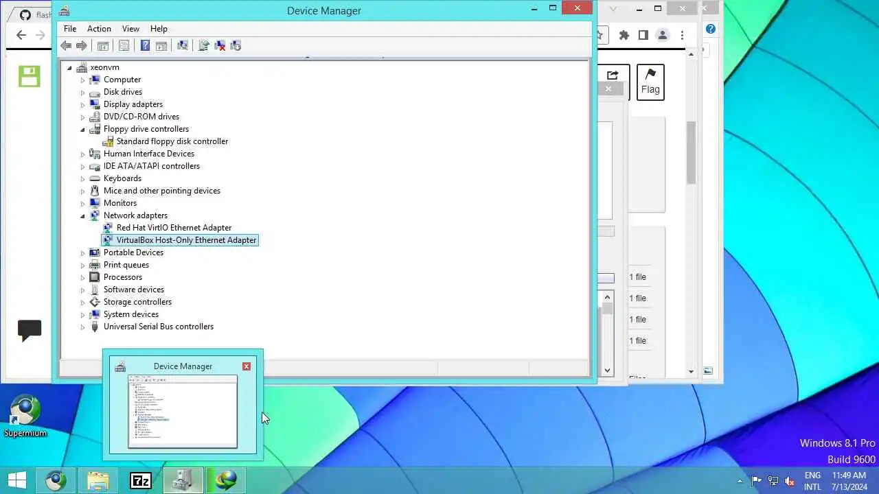Click the green save floppy icon

30,76
